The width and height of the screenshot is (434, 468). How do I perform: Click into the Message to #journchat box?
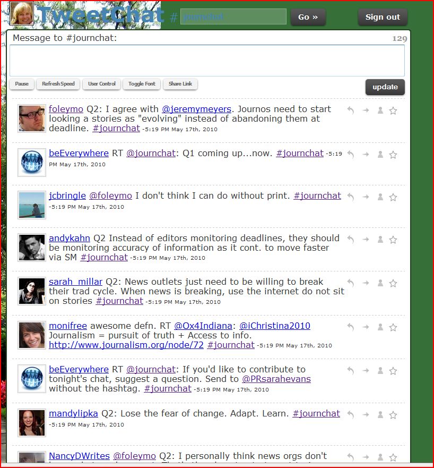[207, 61]
